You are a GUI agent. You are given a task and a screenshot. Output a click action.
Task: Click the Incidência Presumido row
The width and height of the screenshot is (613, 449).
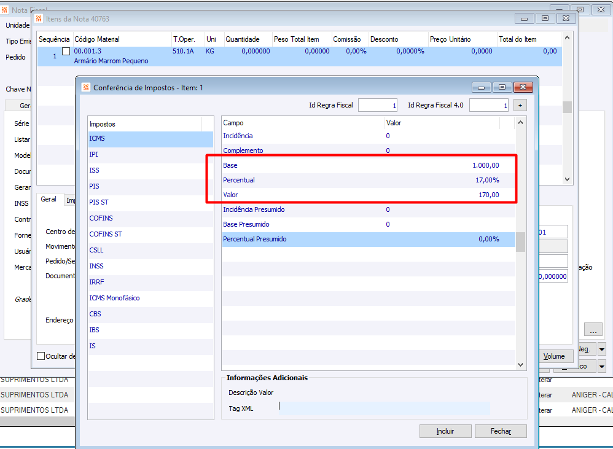pos(369,209)
